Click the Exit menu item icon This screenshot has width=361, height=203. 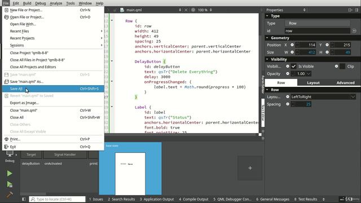click(6, 147)
